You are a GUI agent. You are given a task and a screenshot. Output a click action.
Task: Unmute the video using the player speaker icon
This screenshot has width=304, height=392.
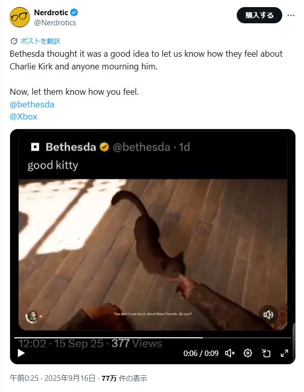[x=230, y=353]
